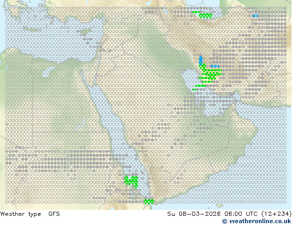Click the '(12+234)' forecast offset text
This screenshot has height=225, width=292.
pyautogui.click(x=276, y=214)
